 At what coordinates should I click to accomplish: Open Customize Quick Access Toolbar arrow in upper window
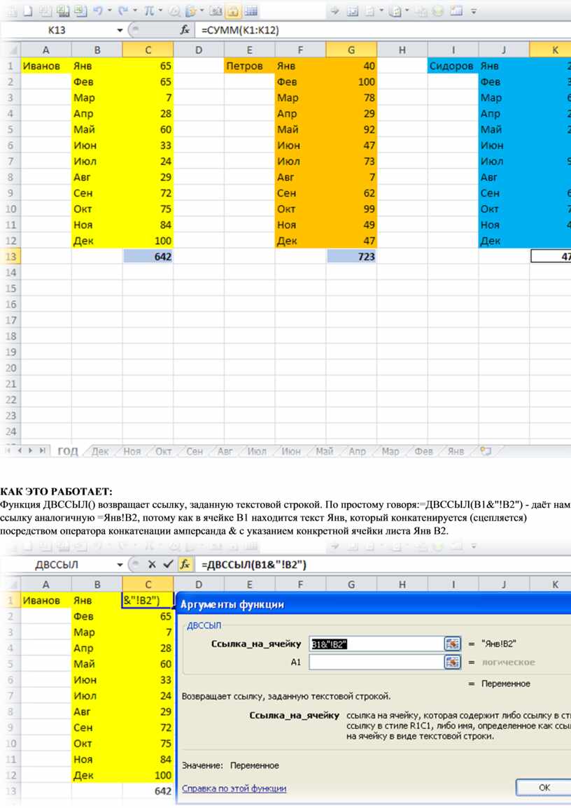coord(474,10)
